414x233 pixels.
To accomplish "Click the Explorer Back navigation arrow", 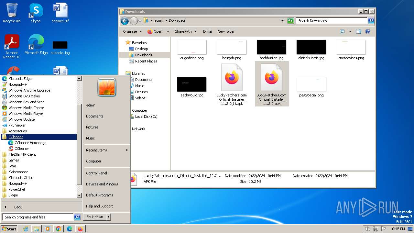I will click(x=125, y=21).
